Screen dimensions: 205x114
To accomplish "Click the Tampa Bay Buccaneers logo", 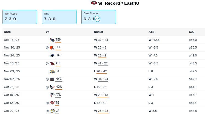I will pos(52,103).
